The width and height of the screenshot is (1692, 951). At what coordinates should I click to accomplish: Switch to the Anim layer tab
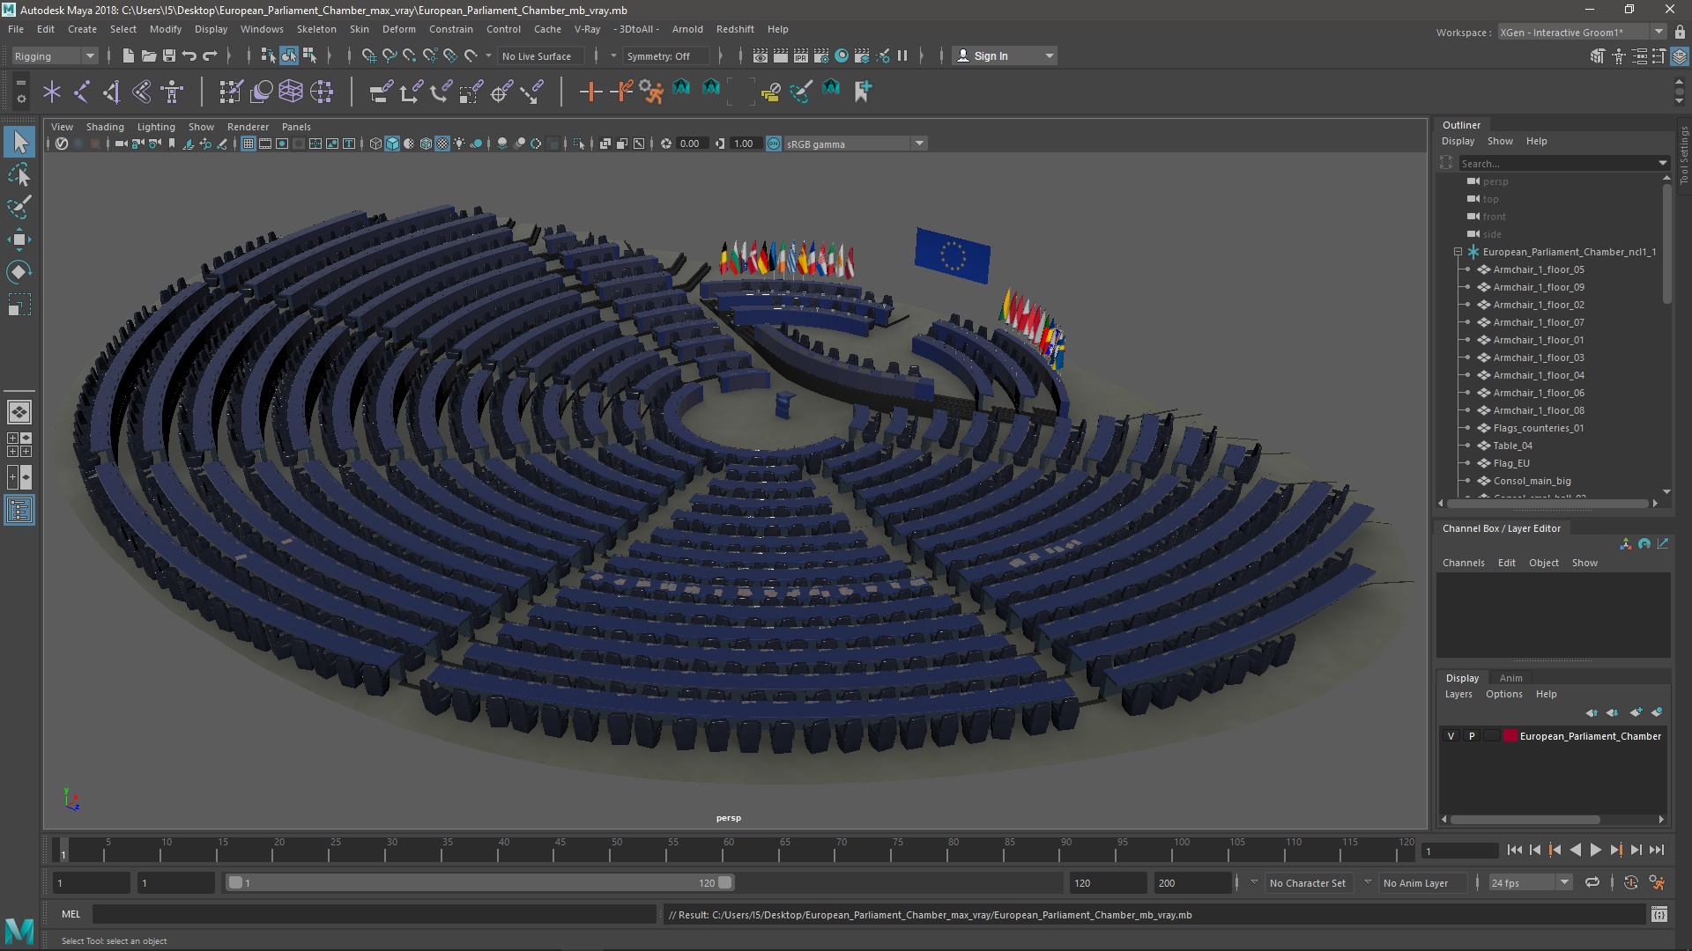click(1510, 678)
